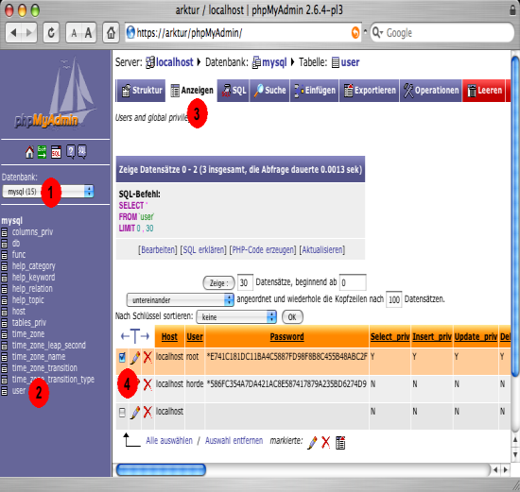Click the scroll right arrow at bottom

tap(506, 469)
